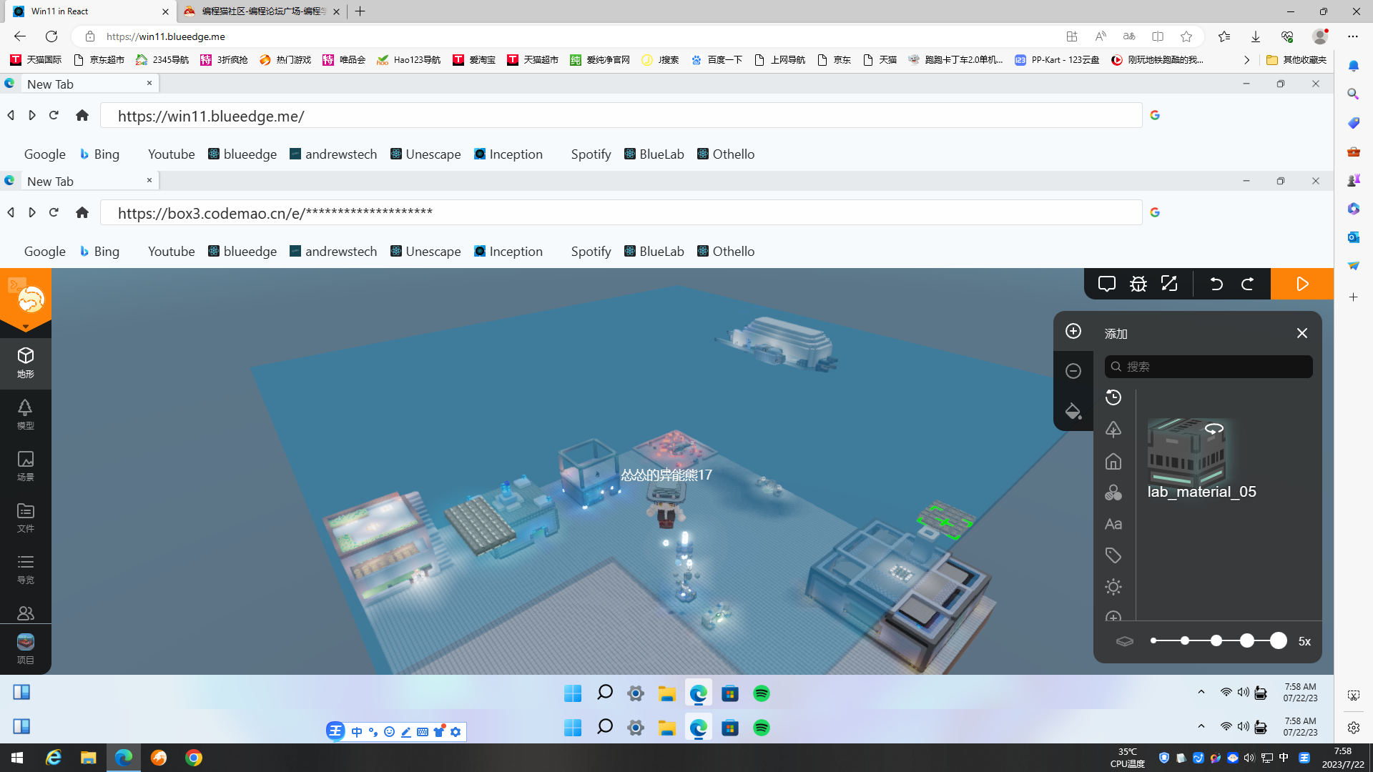Image resolution: width=1373 pixels, height=772 pixels.
Task: Select the tag block category
Action: (1113, 555)
